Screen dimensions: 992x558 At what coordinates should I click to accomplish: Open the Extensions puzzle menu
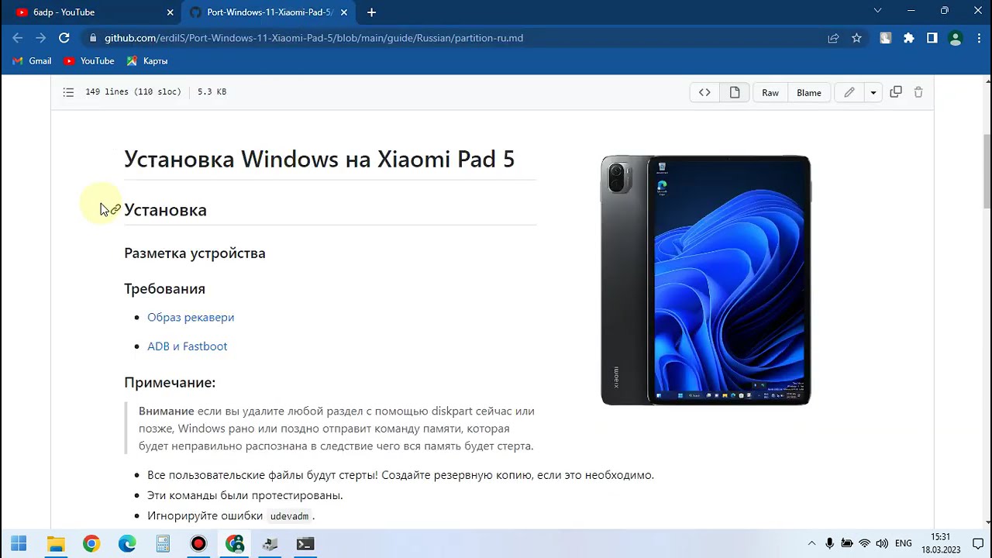(x=909, y=38)
